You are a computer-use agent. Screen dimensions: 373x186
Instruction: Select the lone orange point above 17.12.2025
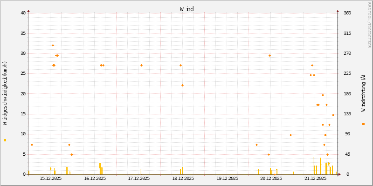coord(141,65)
